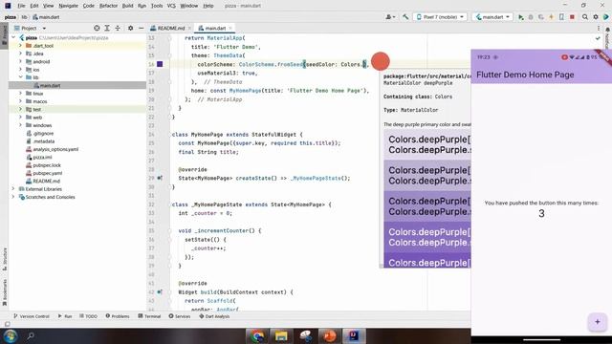This screenshot has width=612, height=344.
Task: Expand the .dart_tool folder
Action: tap(21, 46)
